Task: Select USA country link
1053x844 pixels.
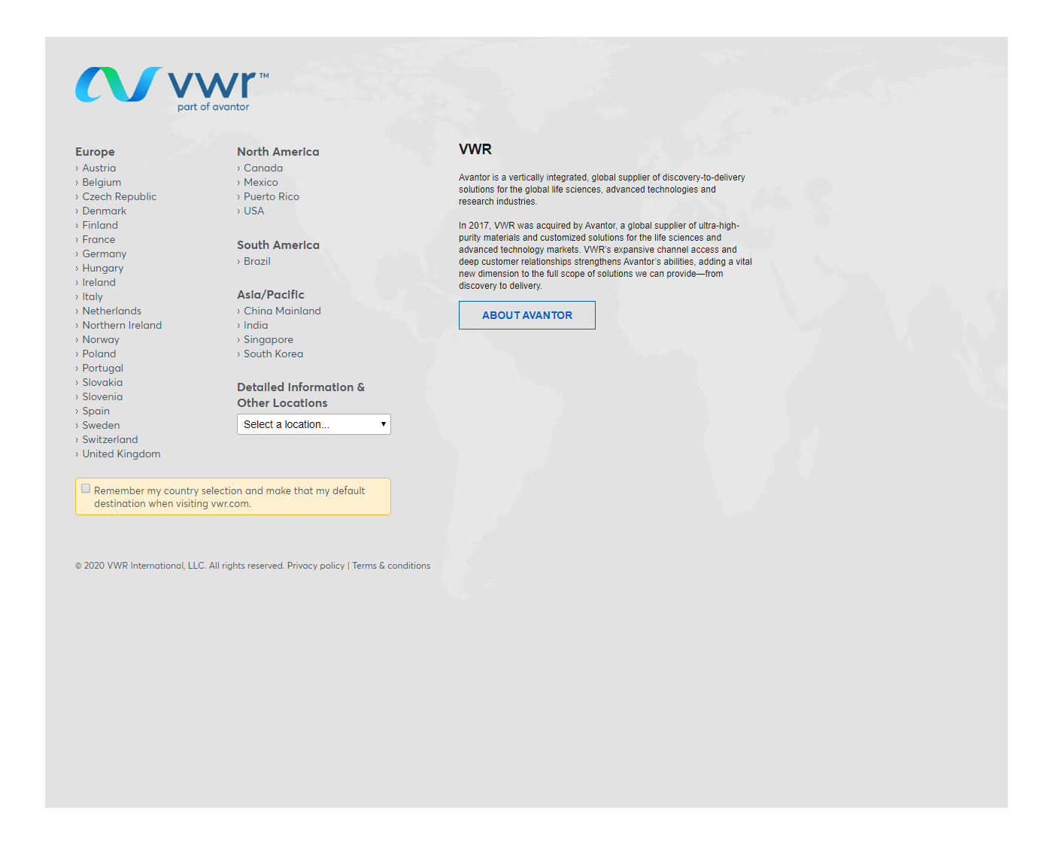Action: pos(253,211)
